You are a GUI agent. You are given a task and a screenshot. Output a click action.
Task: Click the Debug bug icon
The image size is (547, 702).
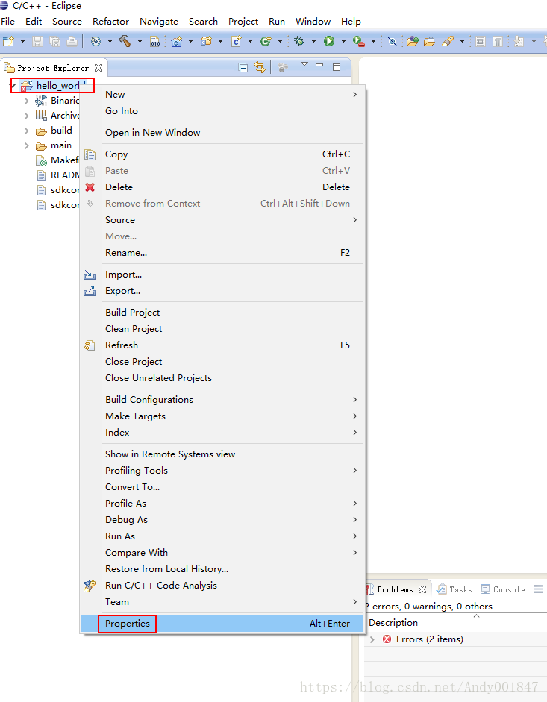click(299, 42)
